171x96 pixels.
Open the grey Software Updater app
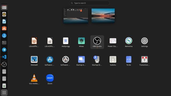pos(65,61)
